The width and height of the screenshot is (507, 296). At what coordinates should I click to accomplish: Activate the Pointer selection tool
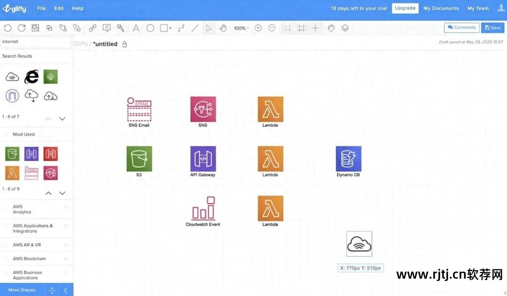(209, 28)
